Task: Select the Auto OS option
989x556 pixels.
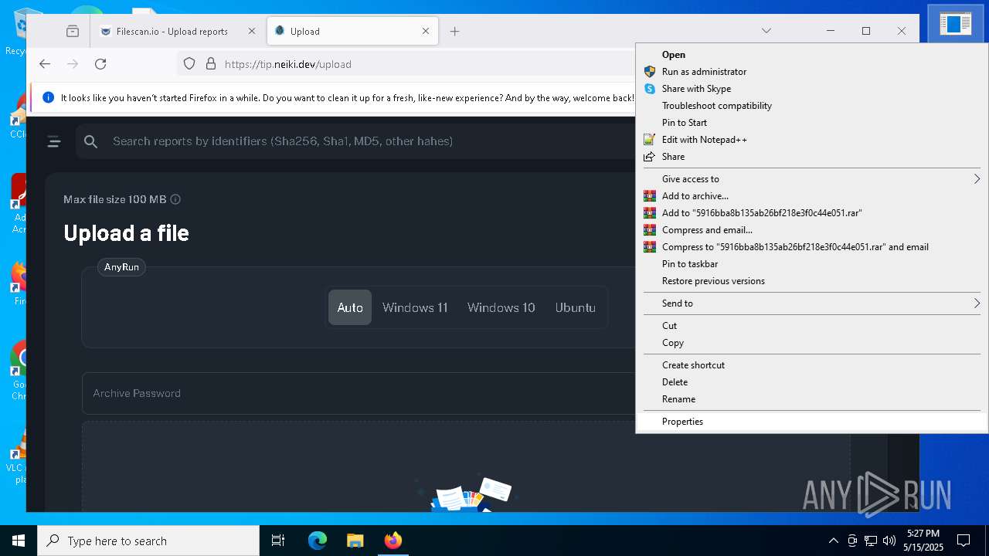Action: pos(350,307)
